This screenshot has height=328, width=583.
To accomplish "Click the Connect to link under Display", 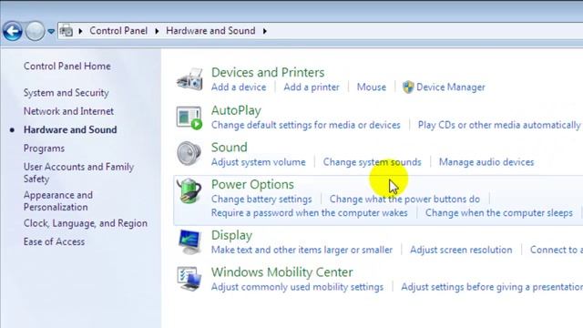I will tap(557, 250).
